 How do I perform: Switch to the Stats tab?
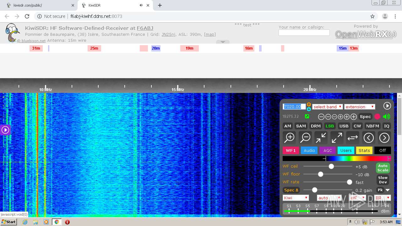tap(364, 150)
